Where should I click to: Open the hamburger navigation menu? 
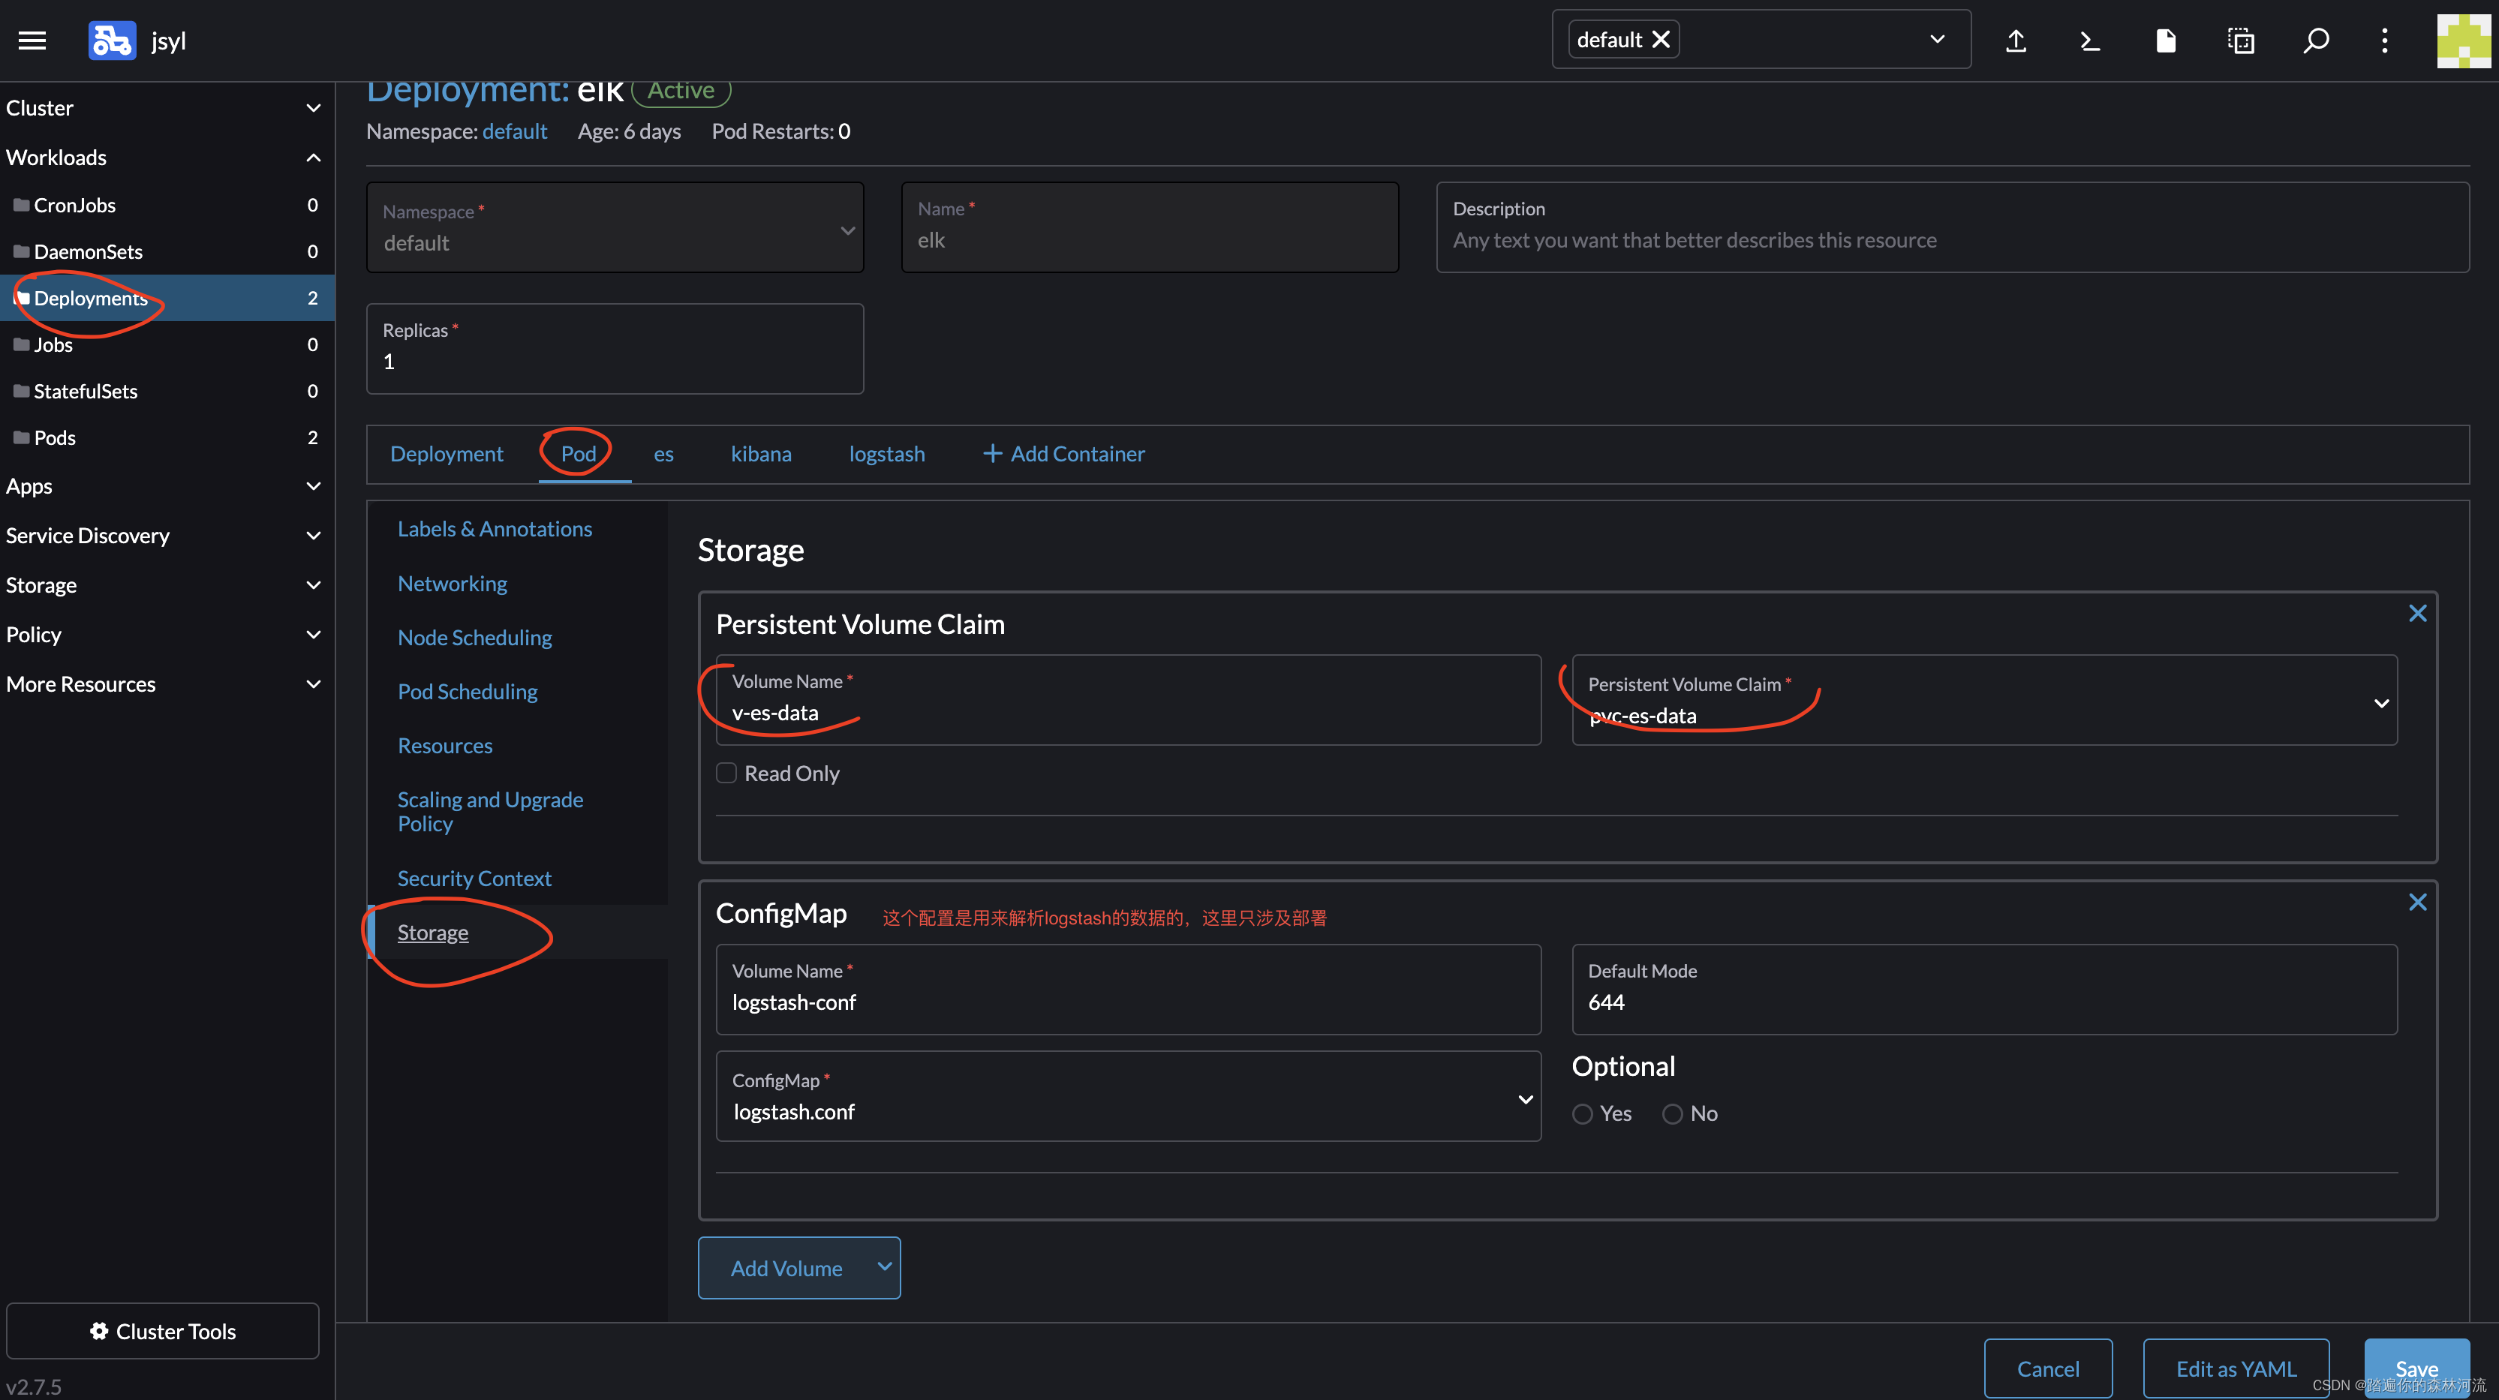click(32, 40)
